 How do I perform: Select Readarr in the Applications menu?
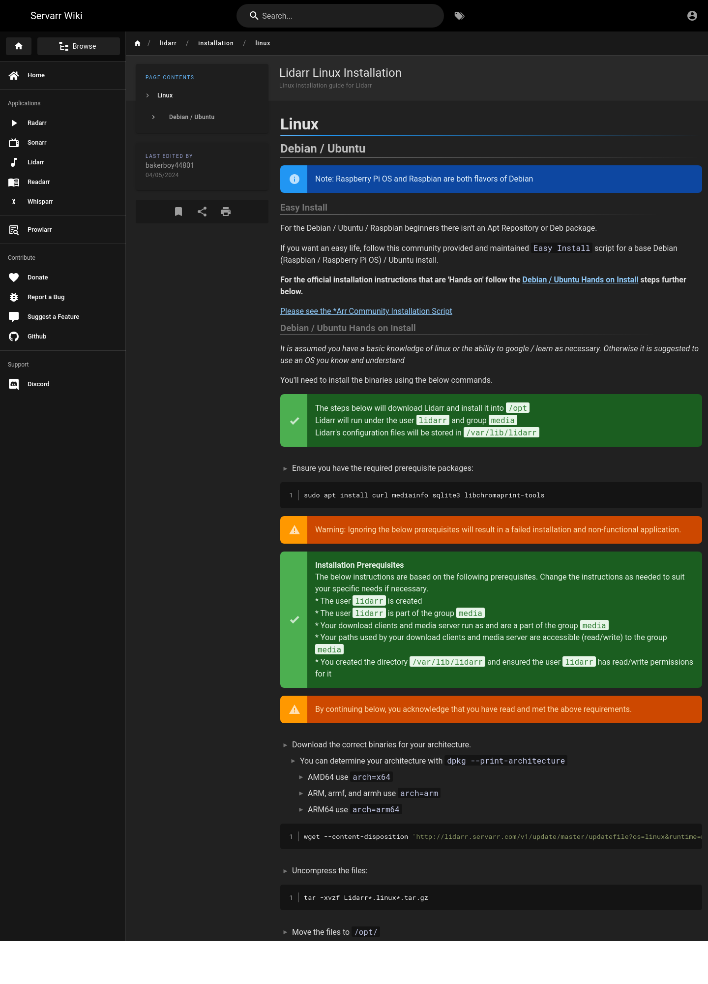coord(39,182)
